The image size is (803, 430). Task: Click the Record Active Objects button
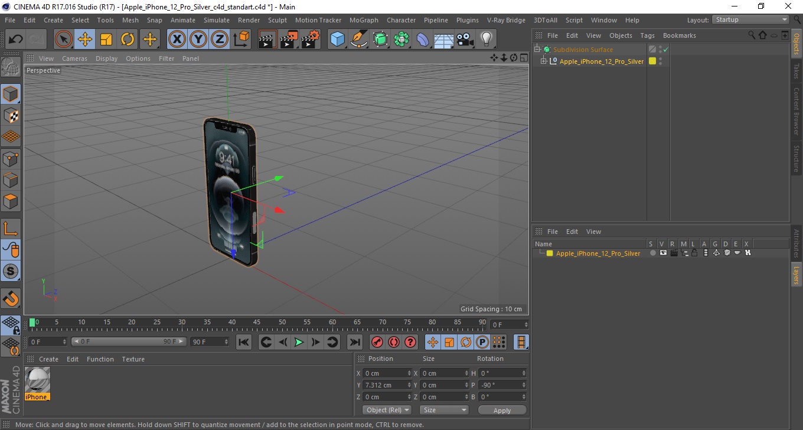pyautogui.click(x=377, y=342)
